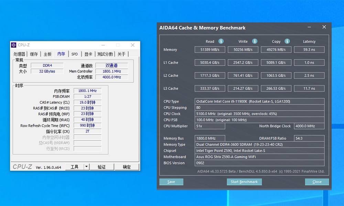Switch to the 处理器 tab
This screenshot has width=344, height=206.
[19, 54]
